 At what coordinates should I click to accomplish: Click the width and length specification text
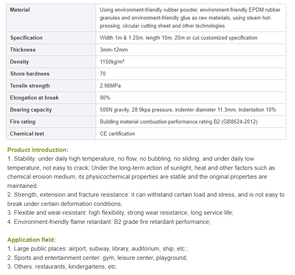click(179, 38)
